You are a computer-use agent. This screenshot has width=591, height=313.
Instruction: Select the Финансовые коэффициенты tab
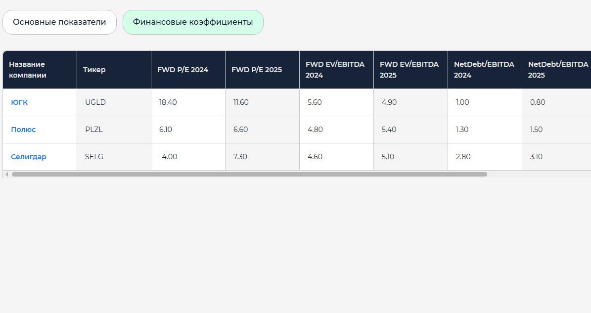pos(193,22)
